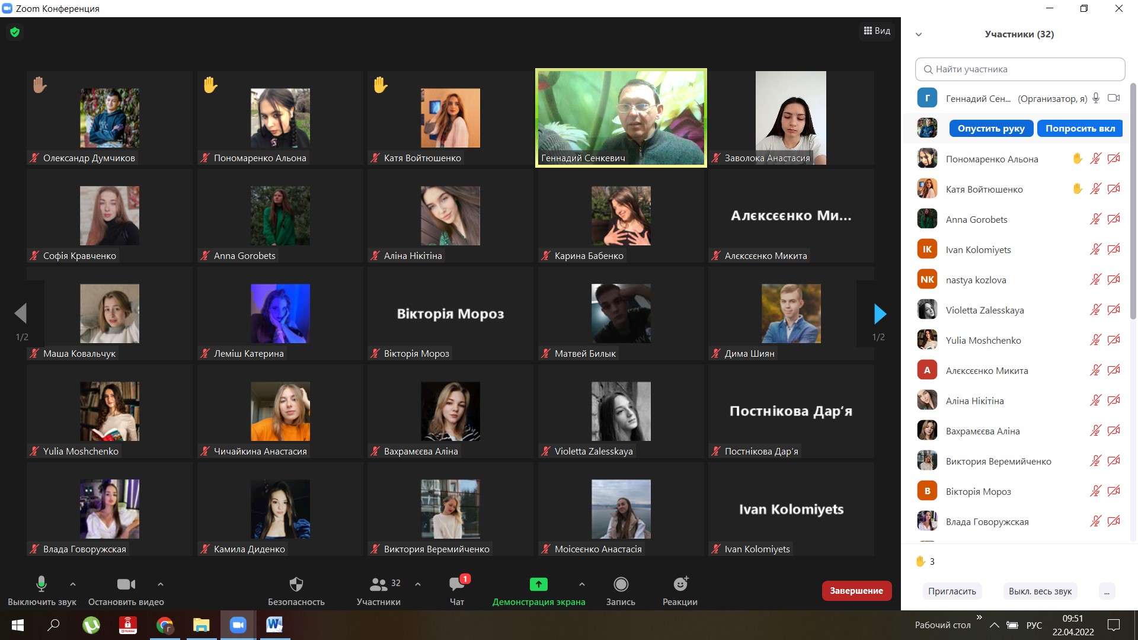Viewport: 1138px width, 640px height.
Task: Start Демонстрация экрана screen share
Action: (539, 591)
